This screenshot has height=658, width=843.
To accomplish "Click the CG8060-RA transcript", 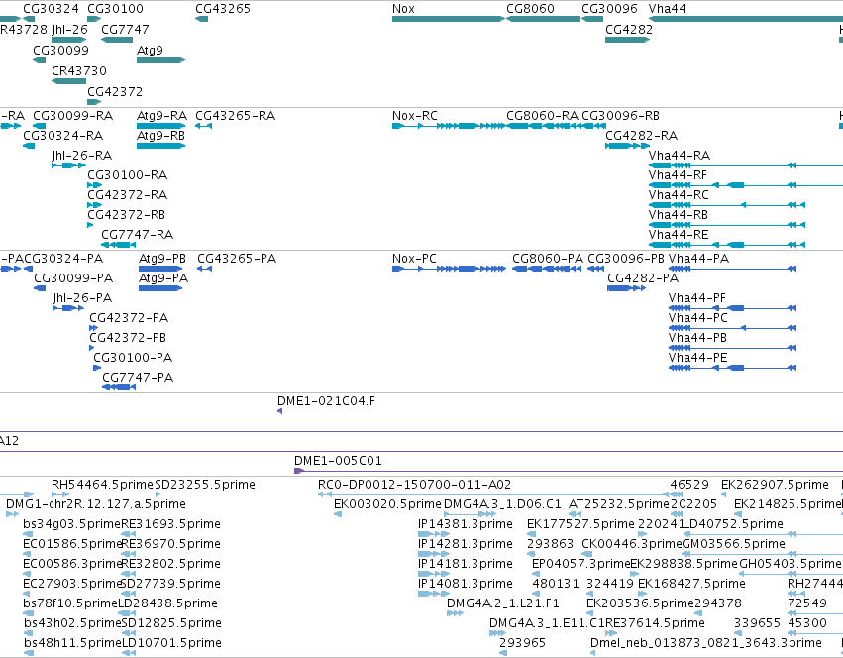I will click(544, 126).
